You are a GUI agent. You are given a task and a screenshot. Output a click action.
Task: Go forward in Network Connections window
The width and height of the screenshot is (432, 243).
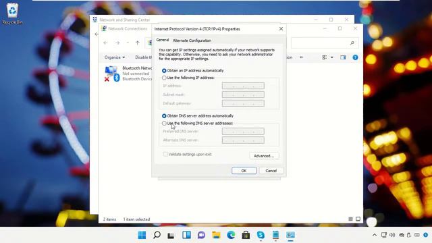pyautogui.click(x=117, y=43)
